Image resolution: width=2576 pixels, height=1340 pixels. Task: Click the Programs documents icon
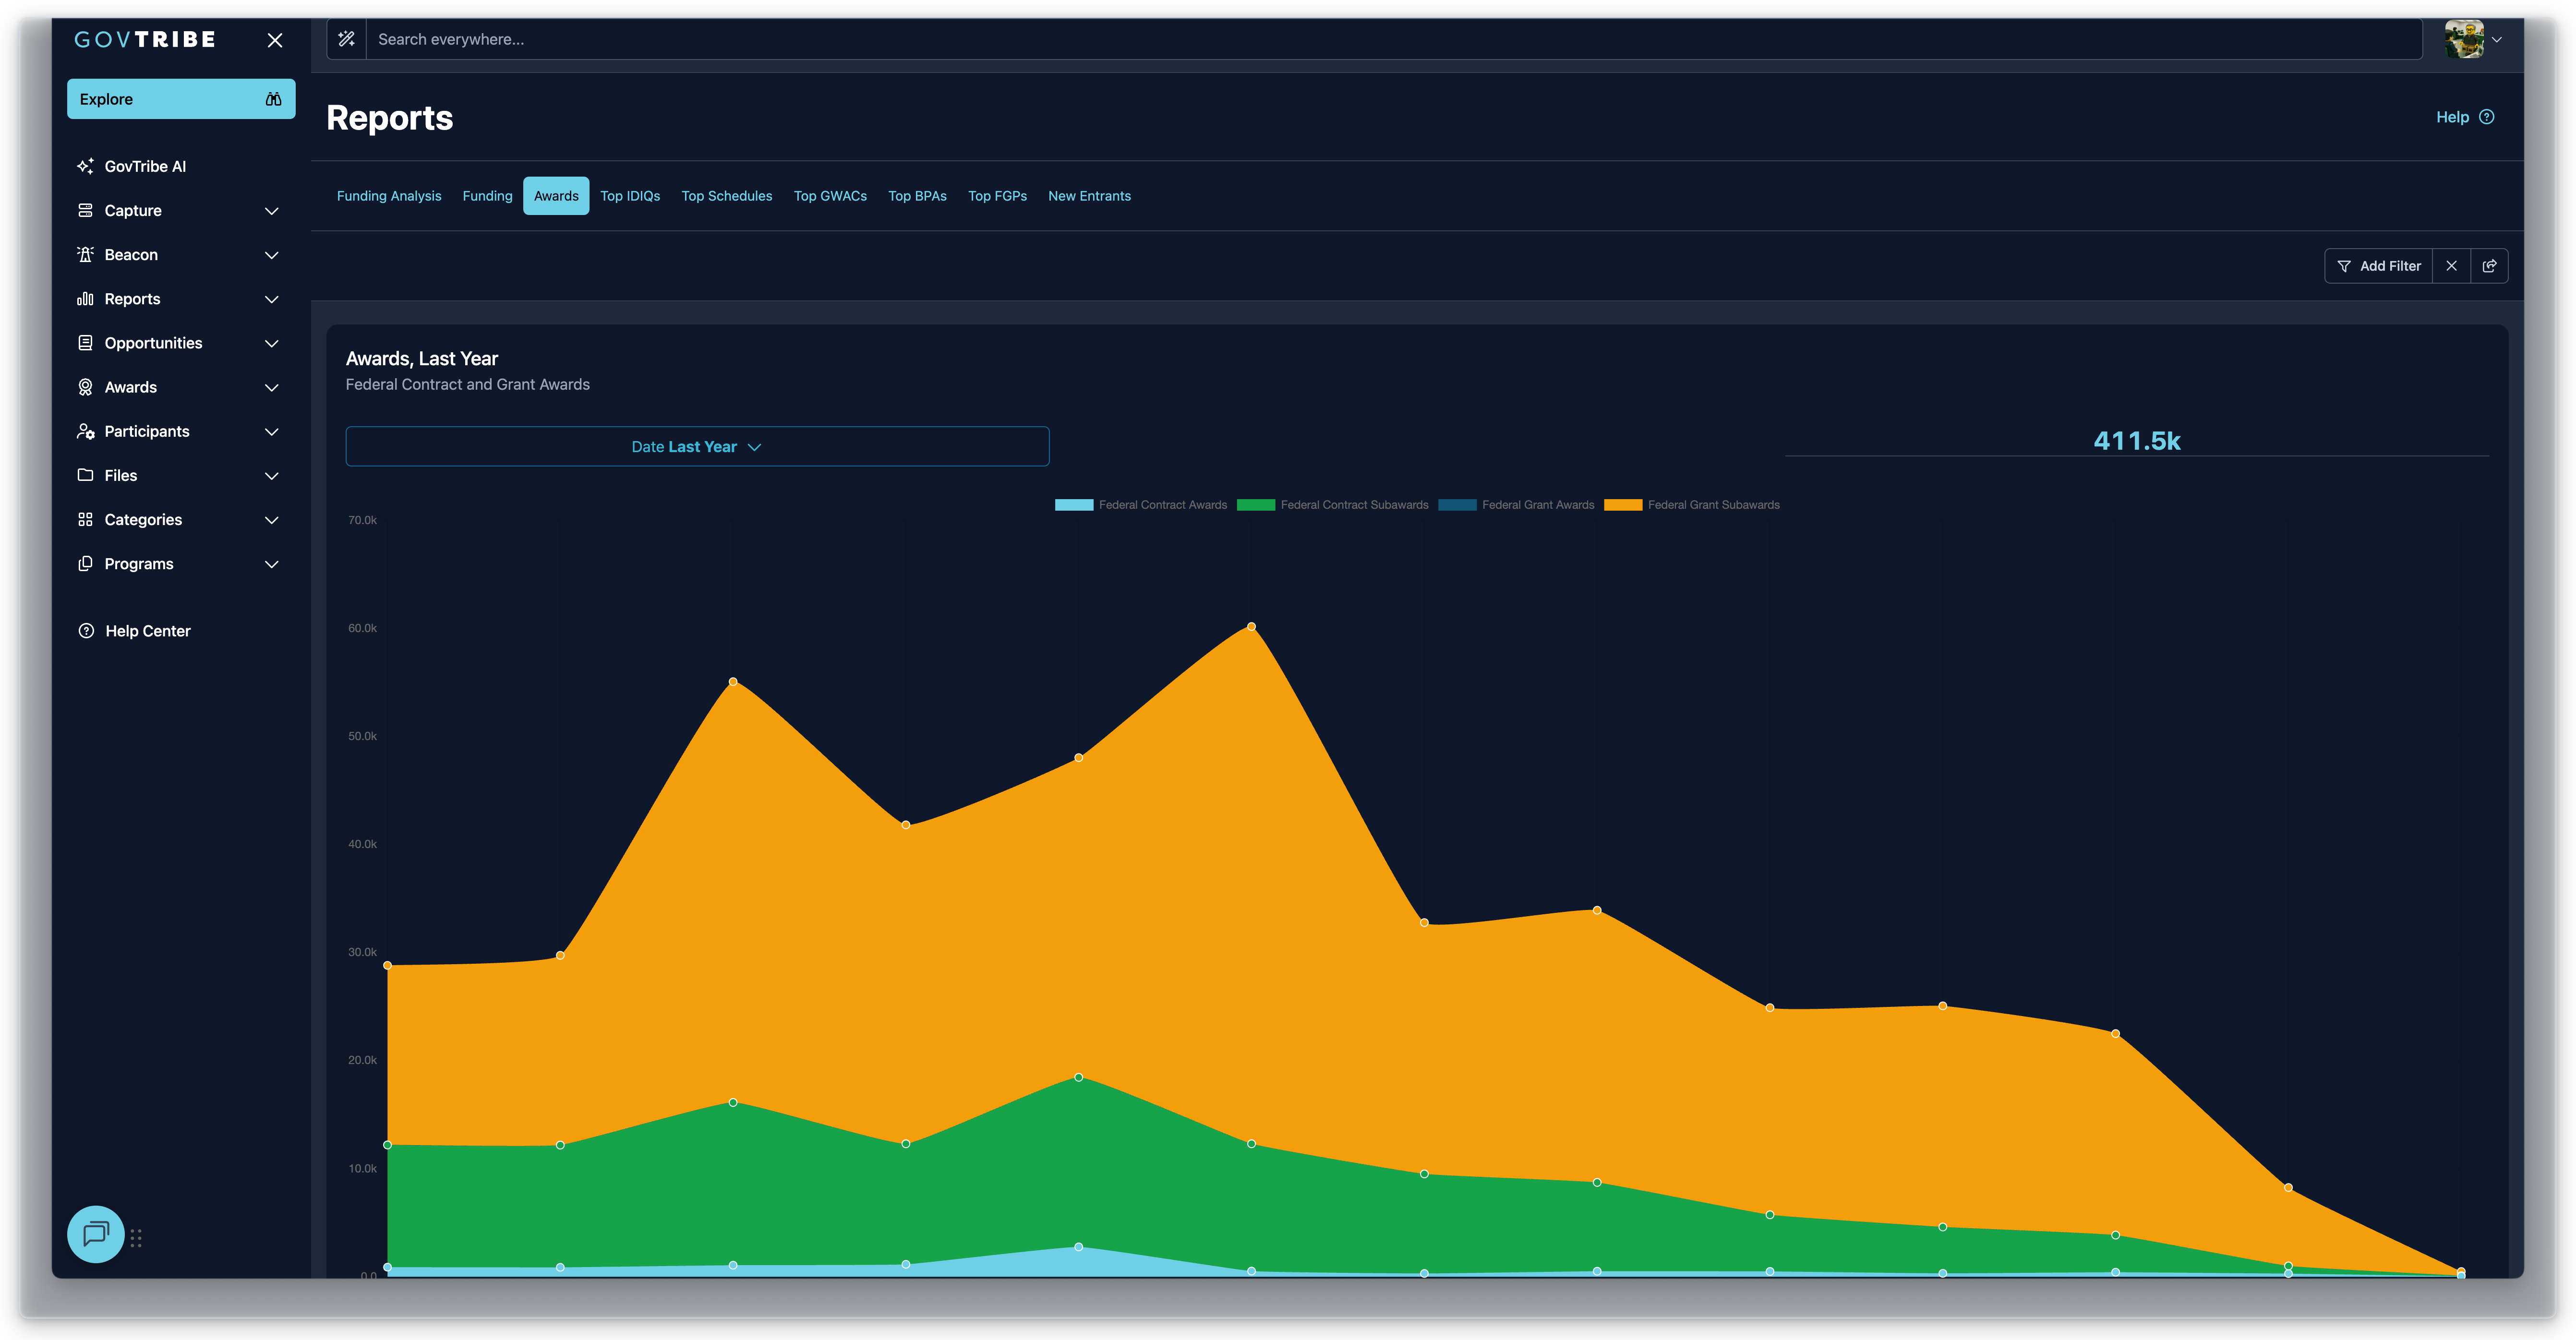85,563
